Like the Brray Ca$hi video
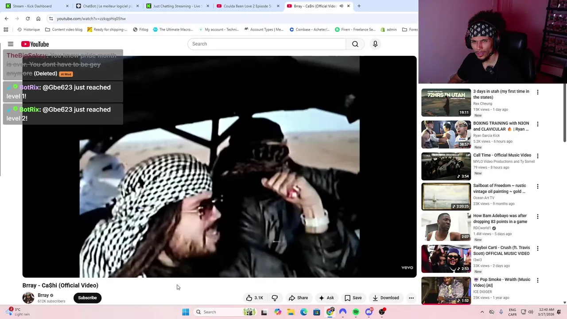This screenshot has width=567, height=319. pyautogui.click(x=255, y=298)
